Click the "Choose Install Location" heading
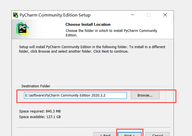 tap(88, 24)
